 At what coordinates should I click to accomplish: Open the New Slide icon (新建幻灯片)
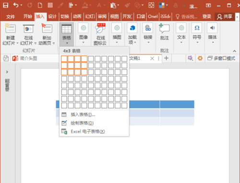pyautogui.click(x=10, y=29)
